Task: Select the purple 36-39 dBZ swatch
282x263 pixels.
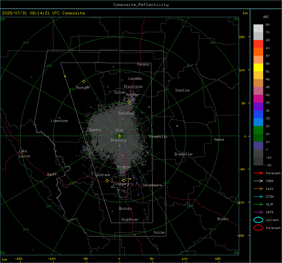Action: point(258,107)
